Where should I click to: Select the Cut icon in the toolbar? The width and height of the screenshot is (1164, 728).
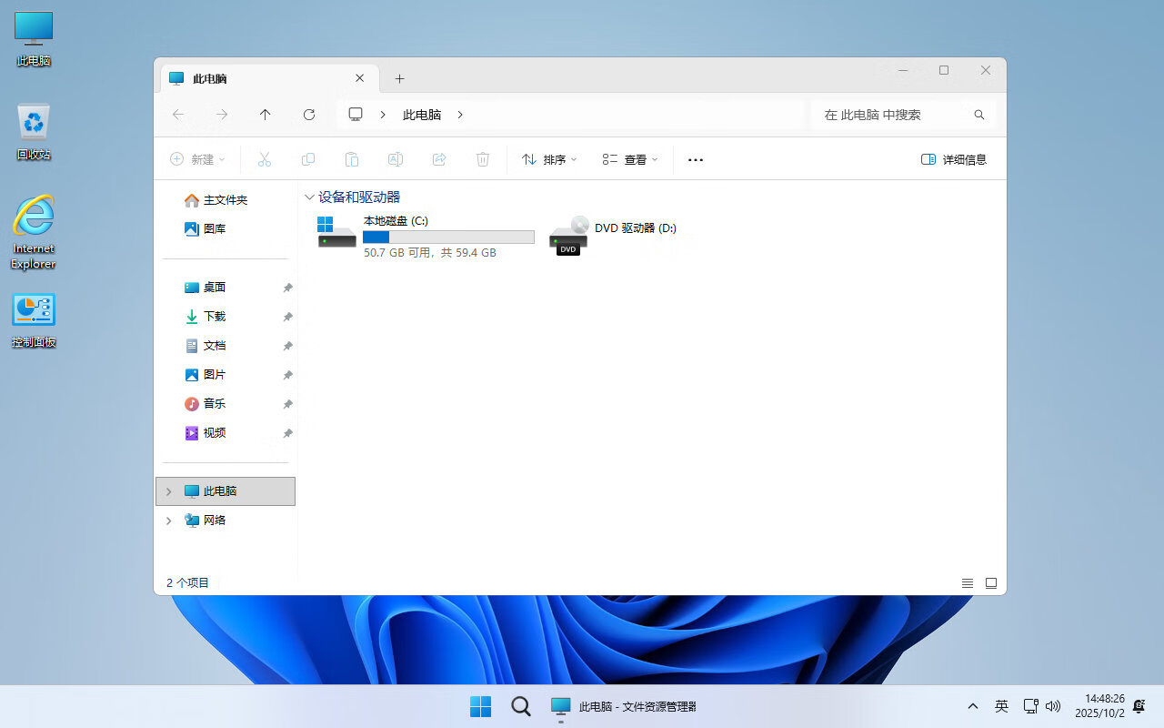(265, 159)
